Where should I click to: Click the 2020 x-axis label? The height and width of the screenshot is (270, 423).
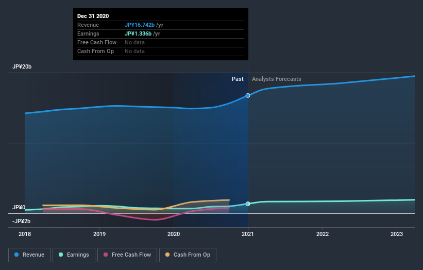coord(174,234)
